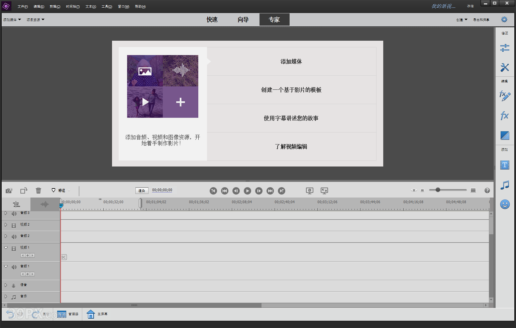Open the Graphics smiley panel

coord(505,204)
